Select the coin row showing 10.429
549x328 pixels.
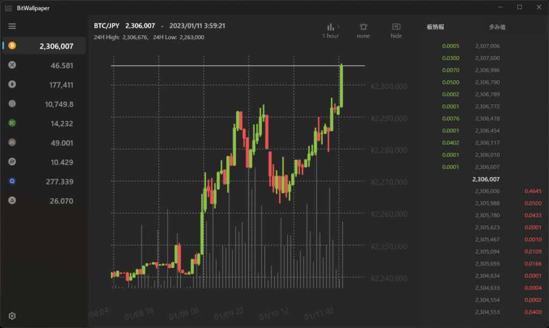44,162
